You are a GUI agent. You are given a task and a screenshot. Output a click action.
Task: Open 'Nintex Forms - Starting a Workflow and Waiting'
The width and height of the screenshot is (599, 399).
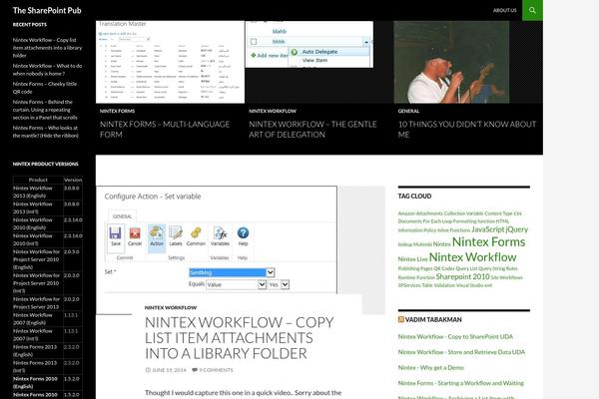(x=460, y=383)
